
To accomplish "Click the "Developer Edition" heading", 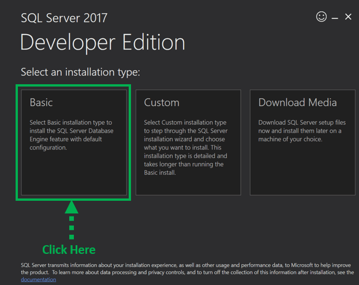I will [x=103, y=43].
